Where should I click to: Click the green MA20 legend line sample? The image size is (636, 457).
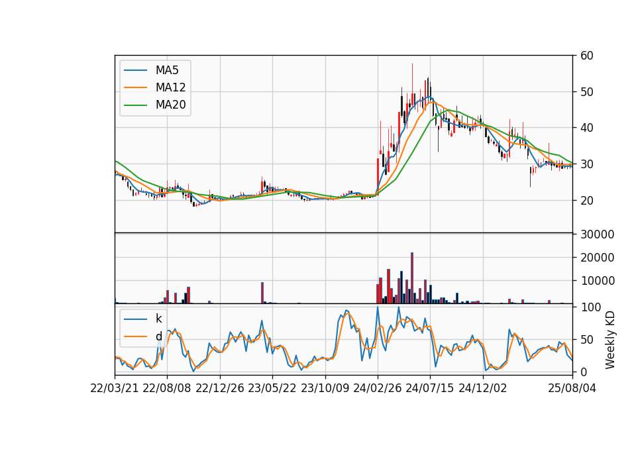click(136, 105)
